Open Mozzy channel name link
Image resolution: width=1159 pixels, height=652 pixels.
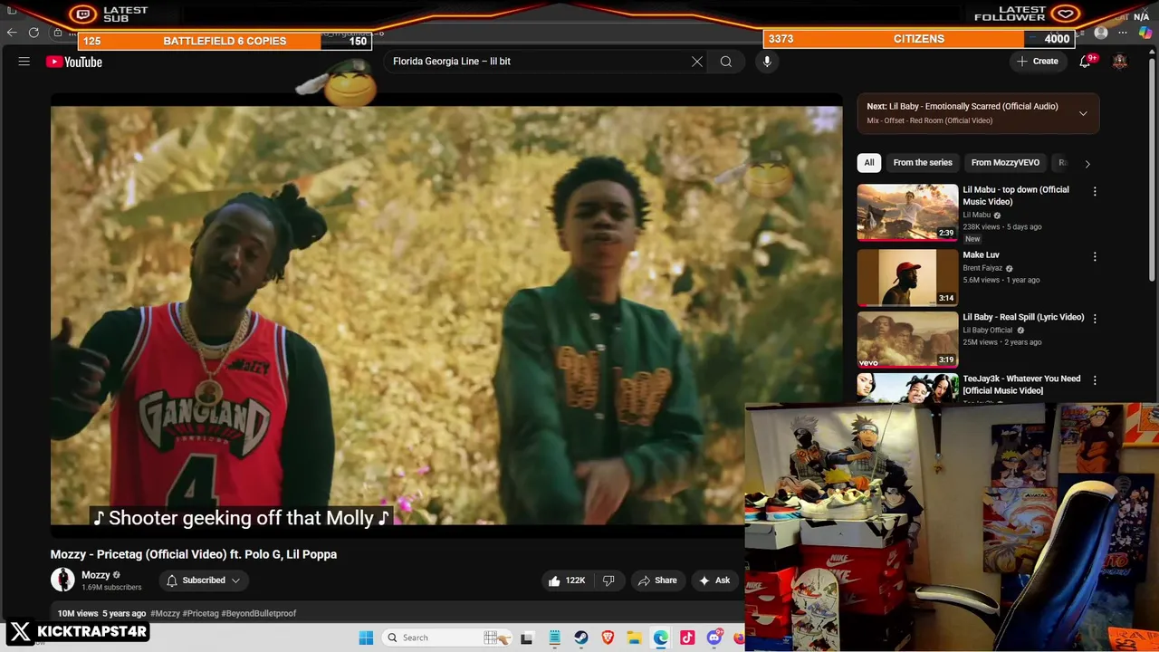click(x=96, y=575)
